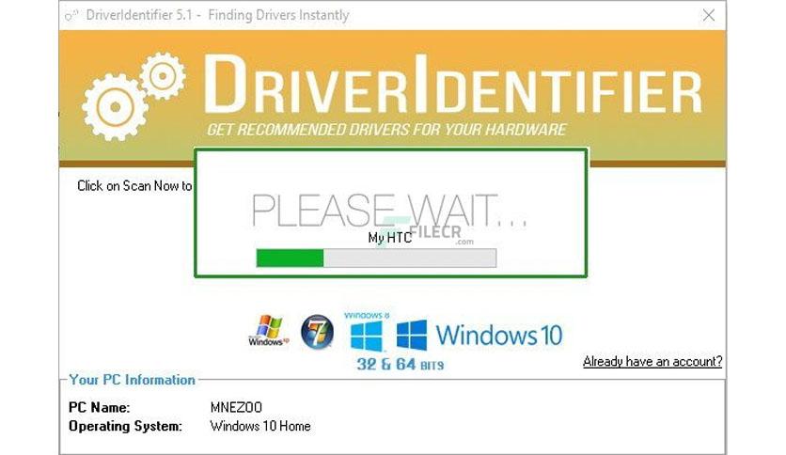This screenshot has width=786, height=455.
Task: Click the Windows XP logo icon
Action: coord(269,331)
